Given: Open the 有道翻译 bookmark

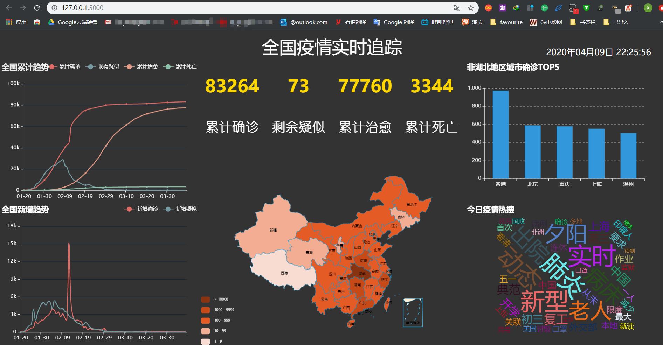Looking at the screenshot, I should (x=351, y=22).
